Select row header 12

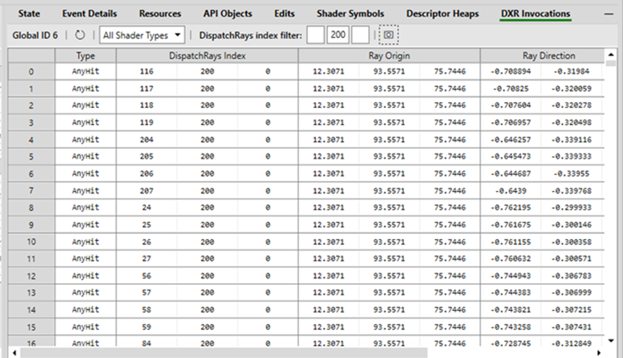31,276
